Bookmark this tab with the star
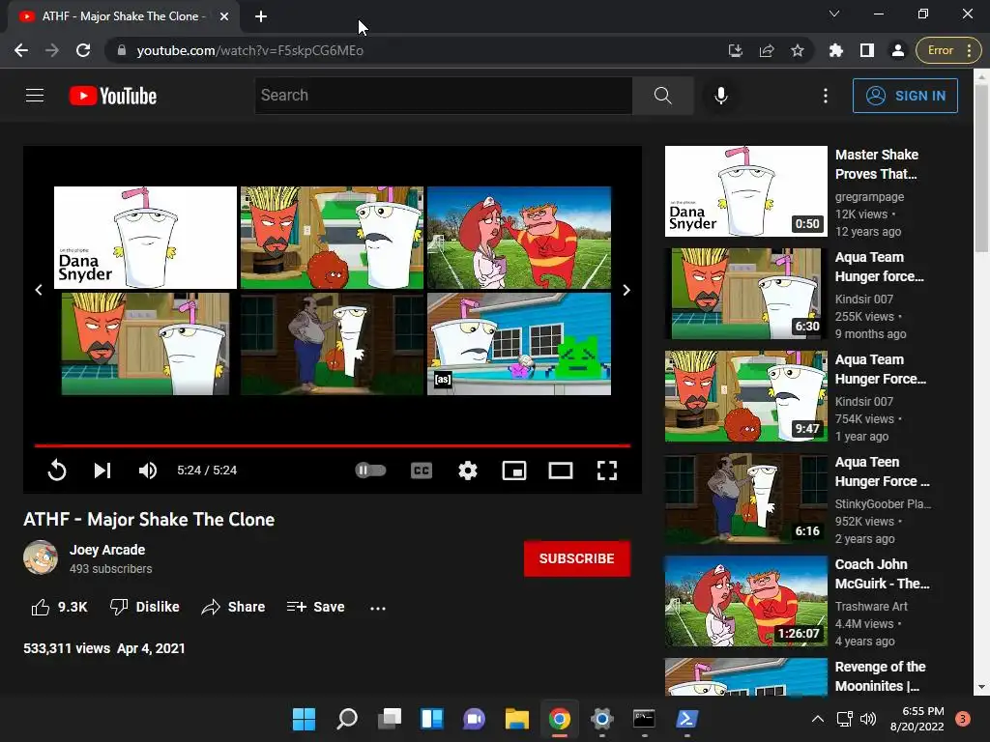The image size is (990, 742). tap(798, 50)
